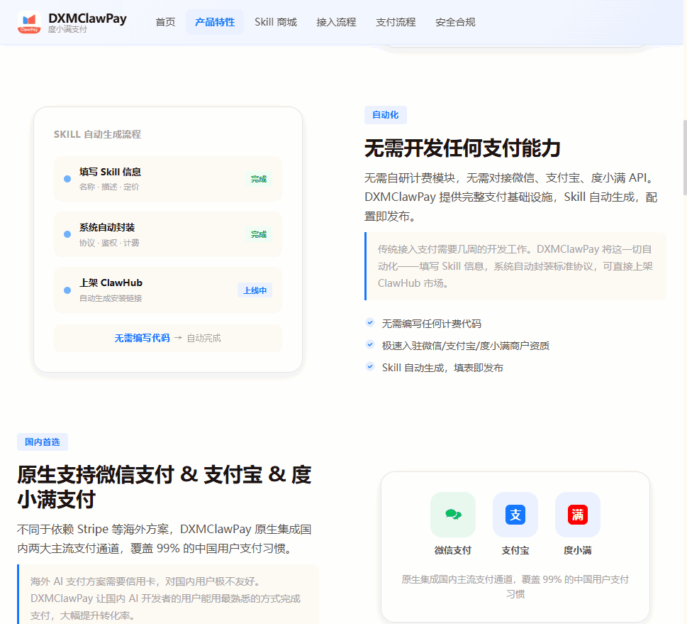687x624 pixels.
Task: Click the 自动完成 text in the card footer
Action: point(203,338)
